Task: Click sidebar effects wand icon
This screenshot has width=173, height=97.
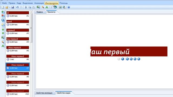Action: click(3, 42)
